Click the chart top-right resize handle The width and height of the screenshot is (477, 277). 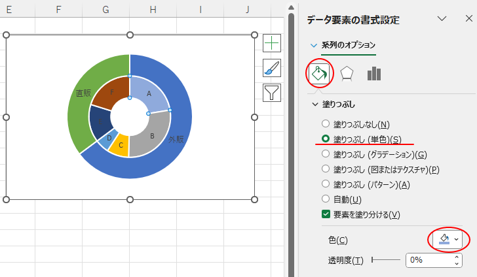click(x=255, y=35)
